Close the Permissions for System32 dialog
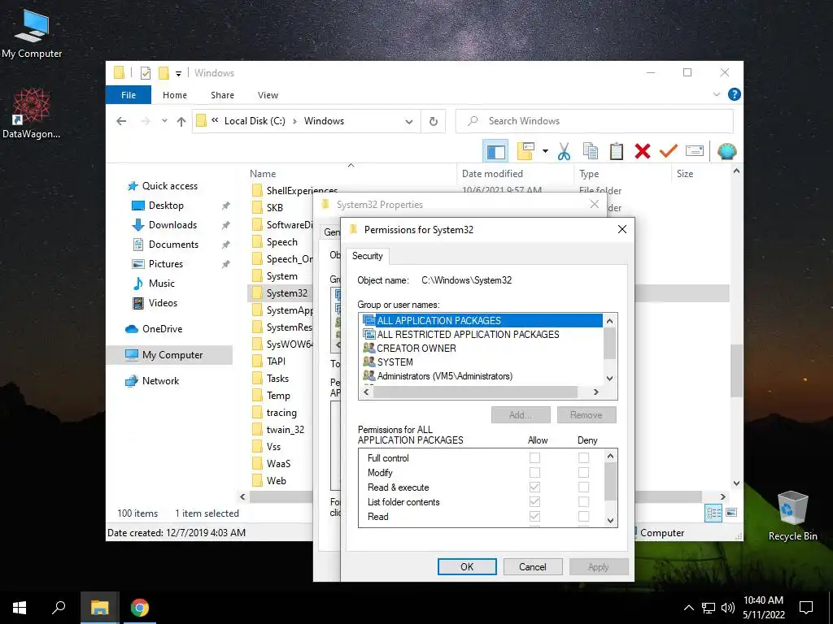This screenshot has width=833, height=624. tap(622, 229)
